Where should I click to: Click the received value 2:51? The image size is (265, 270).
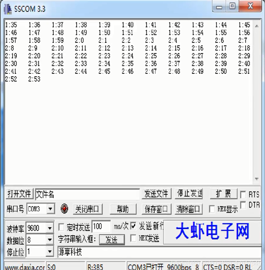point(244,72)
